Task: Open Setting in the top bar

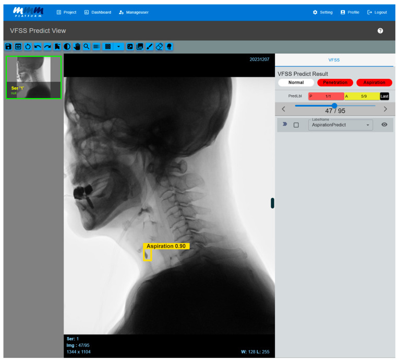Action: click(322, 12)
